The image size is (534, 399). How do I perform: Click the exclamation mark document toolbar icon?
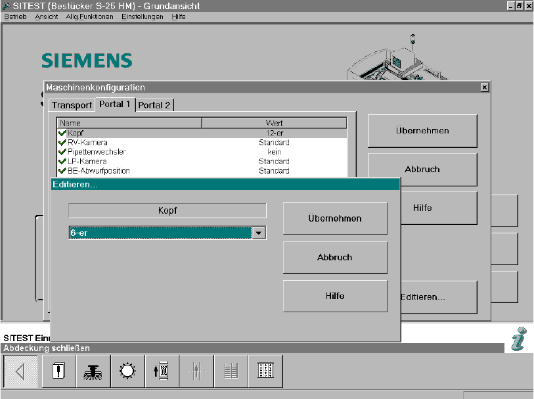(59, 371)
